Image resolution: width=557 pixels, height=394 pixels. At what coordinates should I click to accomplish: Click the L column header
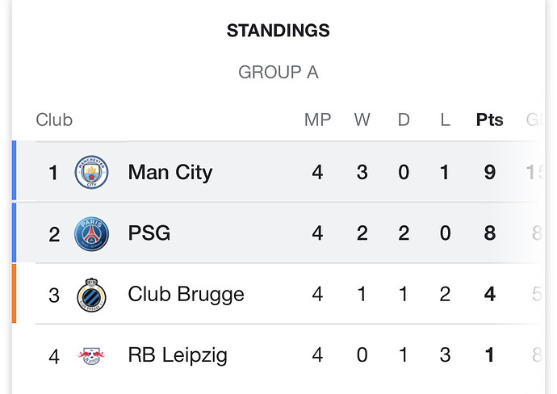(x=445, y=119)
